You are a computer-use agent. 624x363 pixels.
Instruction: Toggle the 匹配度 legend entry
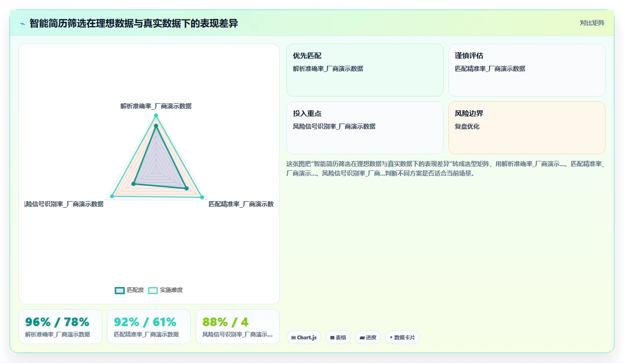[x=129, y=290]
